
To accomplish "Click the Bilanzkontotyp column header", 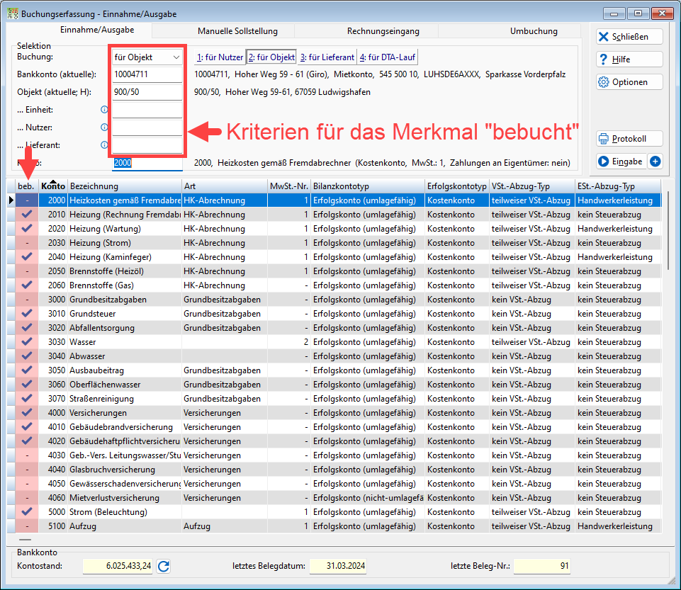I will [367, 186].
